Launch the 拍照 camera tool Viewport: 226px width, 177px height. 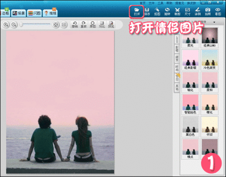208,12
